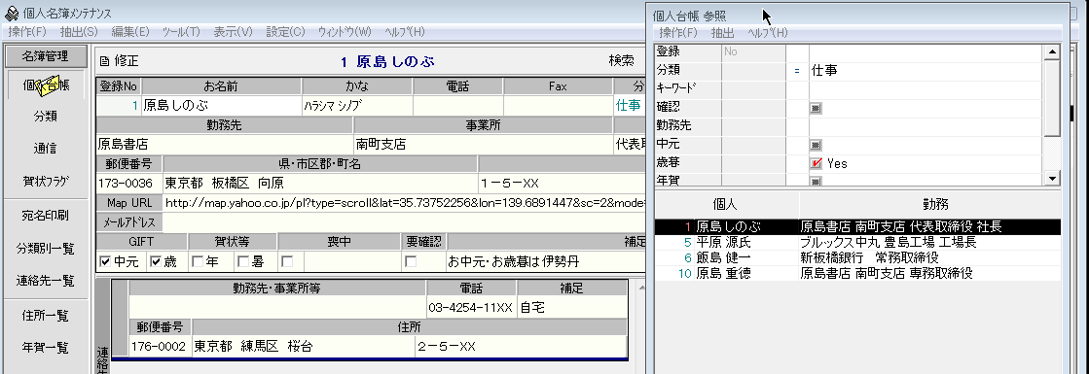Toggle the 喪中 checkbox
Screen dimensions: 1089x374
[287, 261]
